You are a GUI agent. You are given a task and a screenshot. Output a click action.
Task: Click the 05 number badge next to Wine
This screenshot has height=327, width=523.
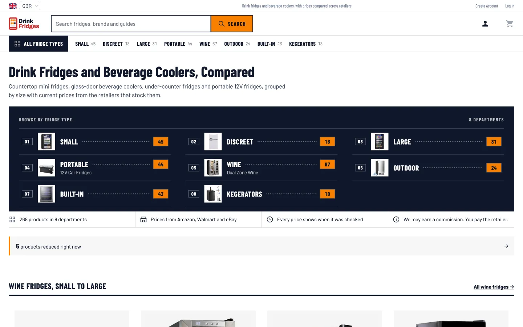(194, 168)
